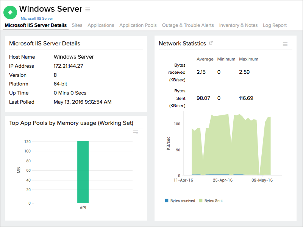Click the blue Bytes received legend swatch

coord(167,201)
